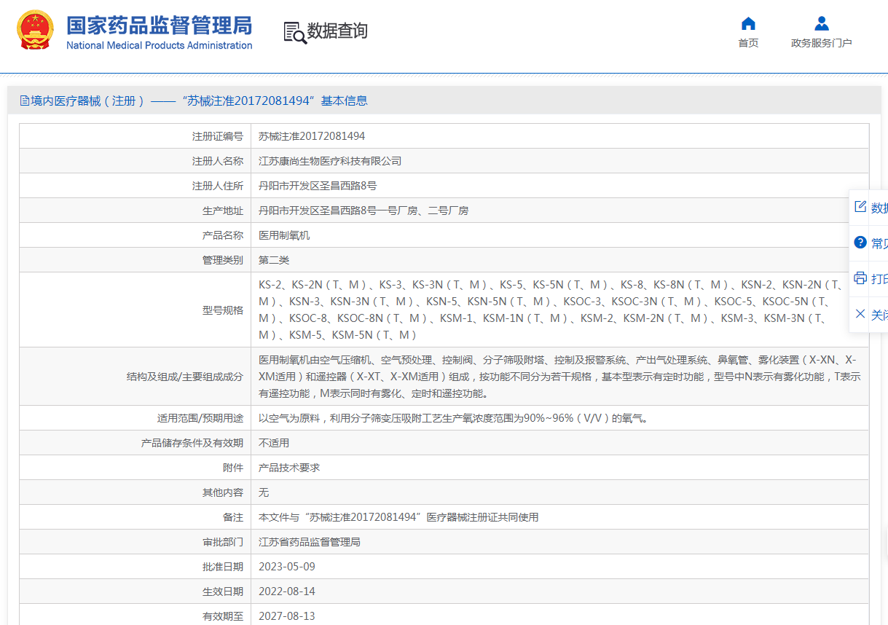
Task: Click the 第二类 category value
Action: (274, 260)
